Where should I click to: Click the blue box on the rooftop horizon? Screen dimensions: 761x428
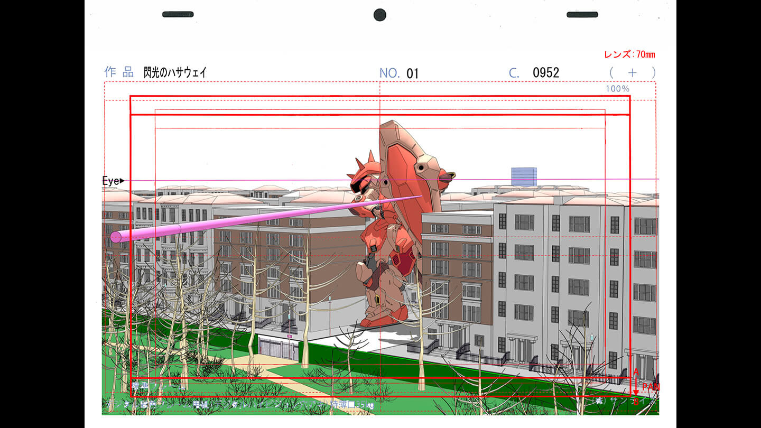pos(524,176)
